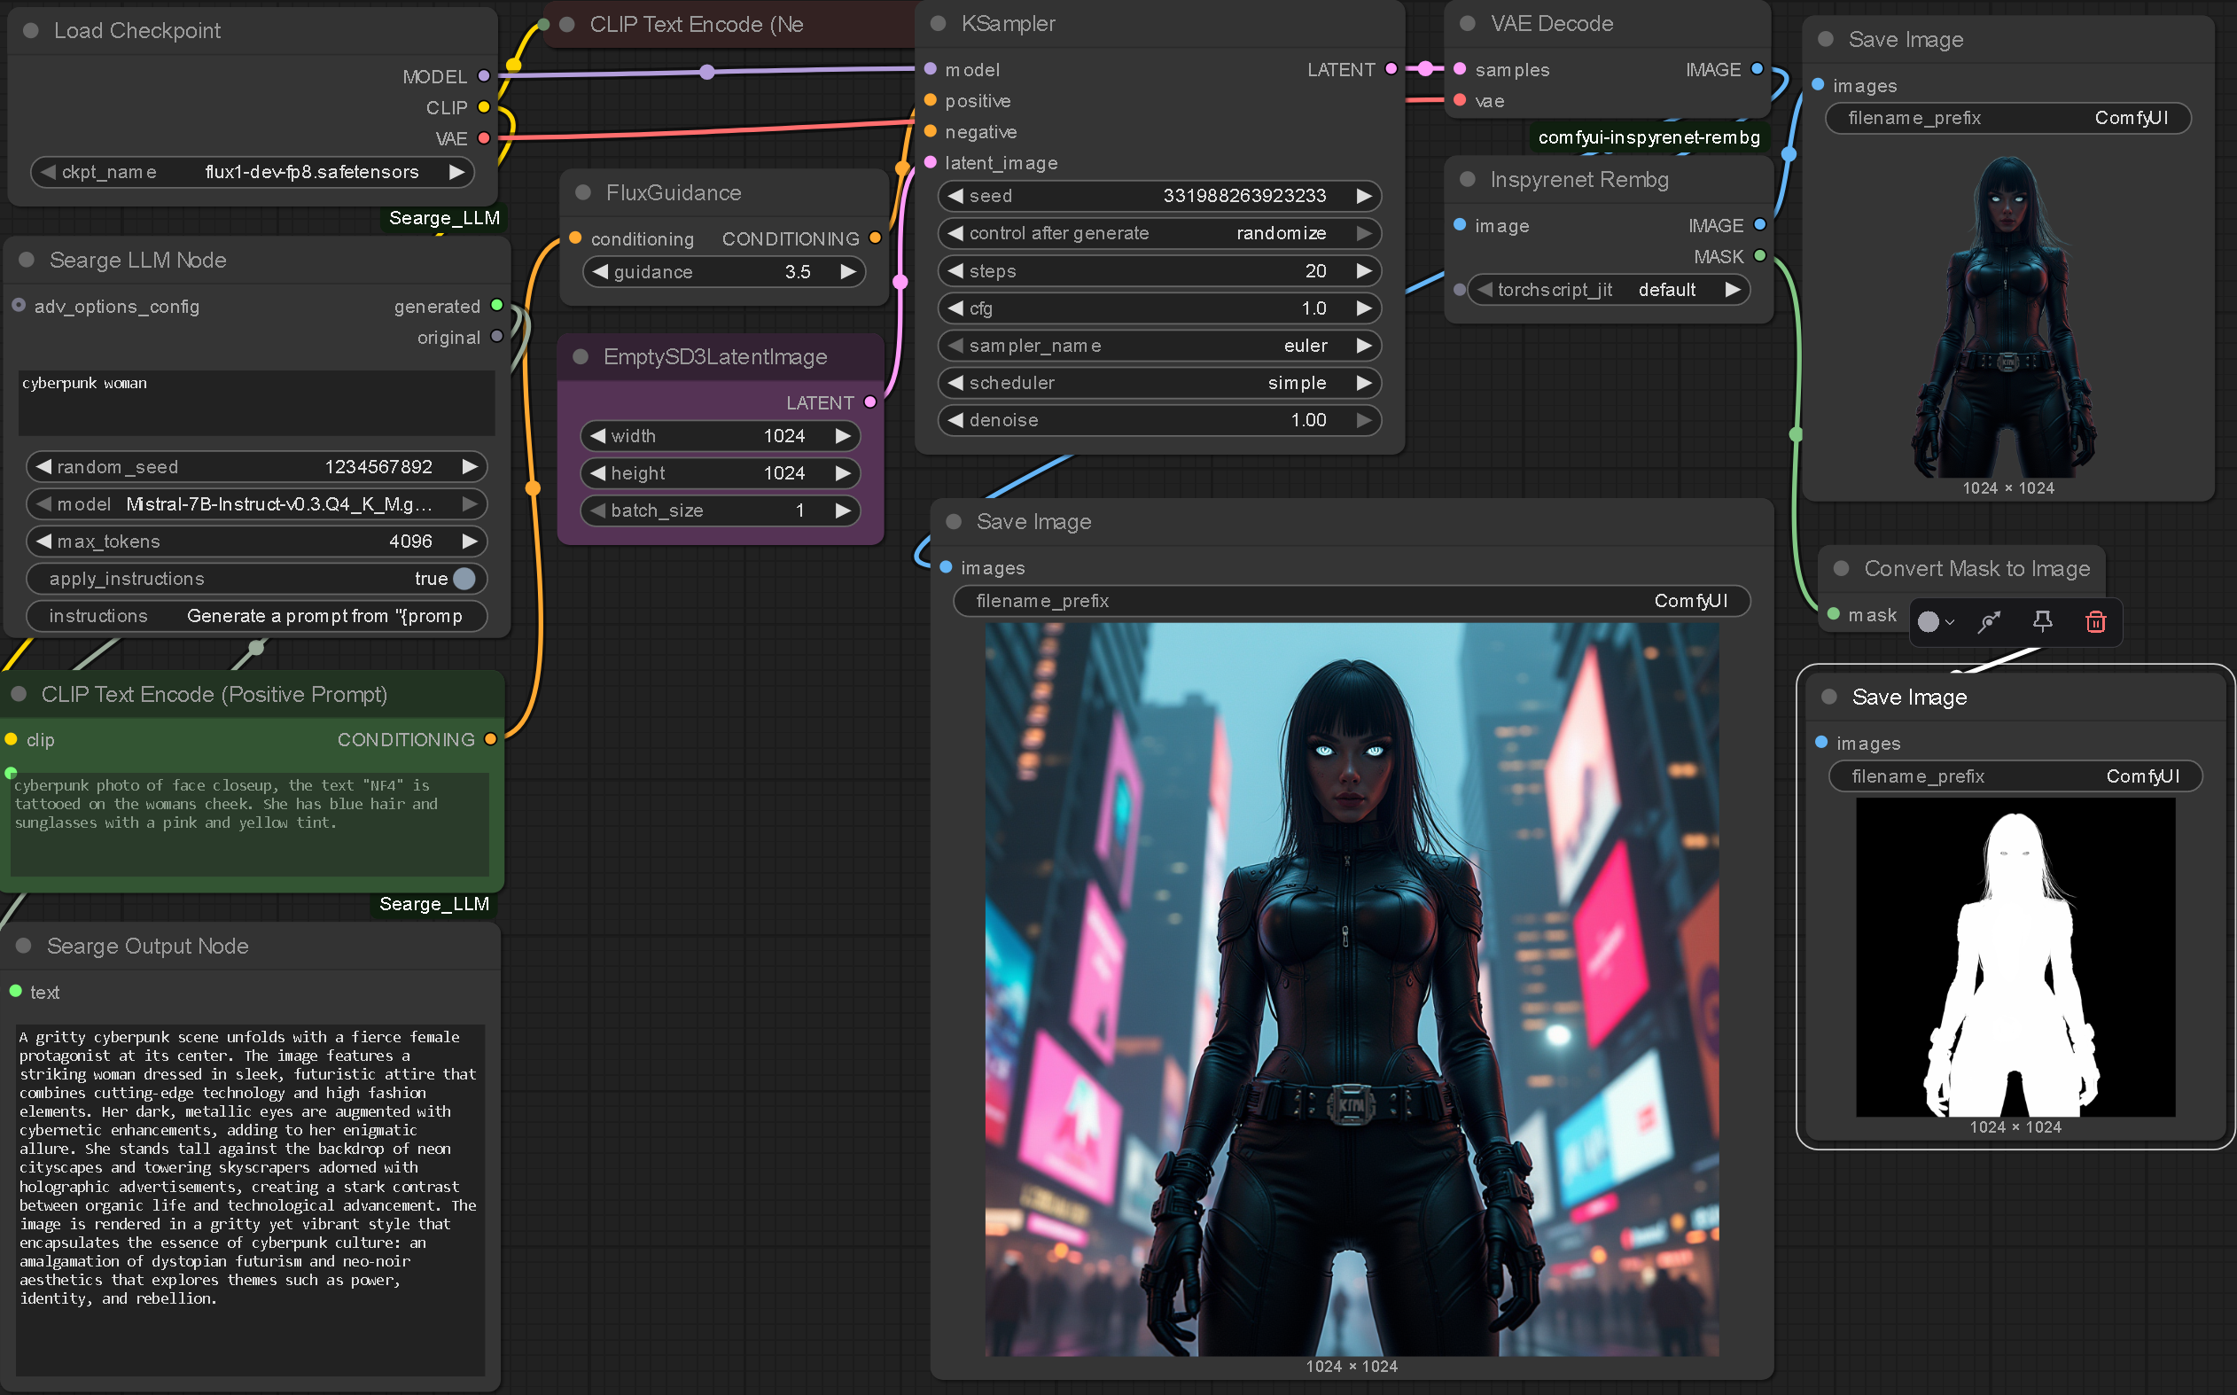This screenshot has width=2237, height=1395.
Task: Collapse the FluxGuidance node via its dot
Action: (x=582, y=192)
